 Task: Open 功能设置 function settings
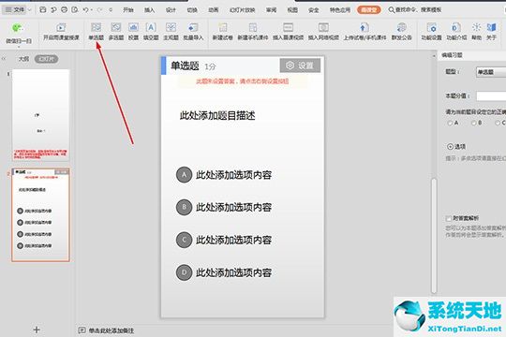[x=431, y=32]
